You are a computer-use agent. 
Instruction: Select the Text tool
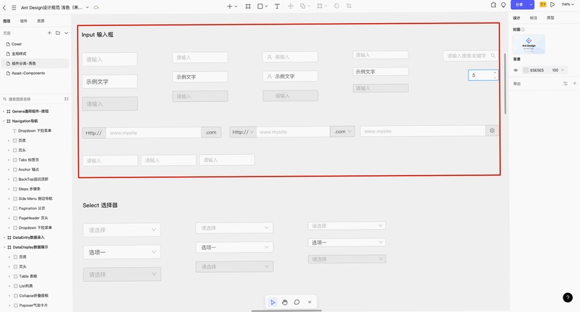(x=277, y=7)
